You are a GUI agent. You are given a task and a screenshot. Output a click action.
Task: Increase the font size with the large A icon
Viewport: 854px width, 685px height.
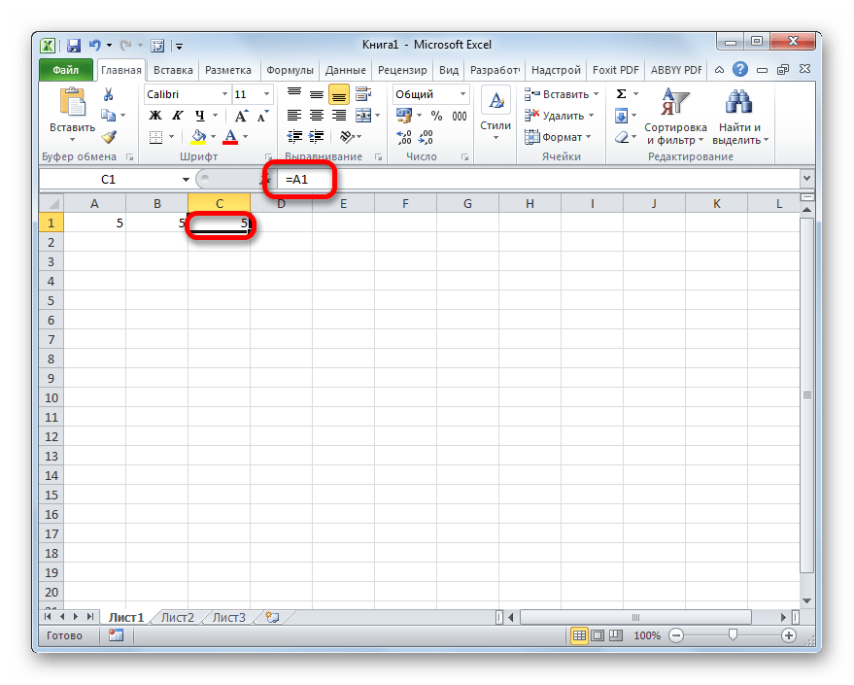pos(241,116)
